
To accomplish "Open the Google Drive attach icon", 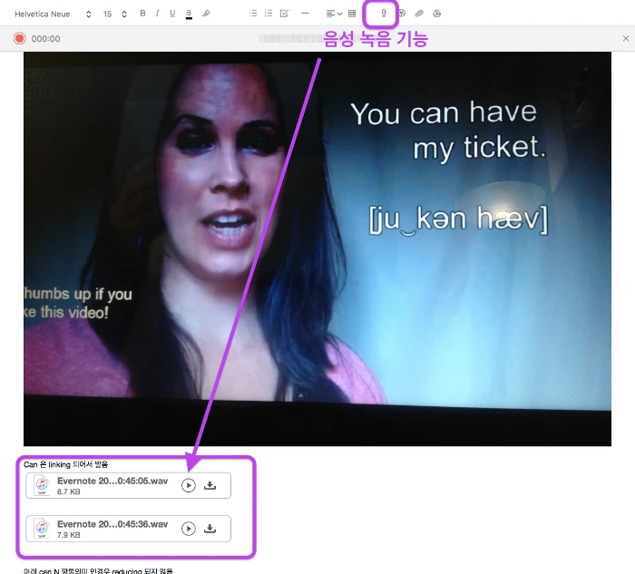I will pos(436,14).
